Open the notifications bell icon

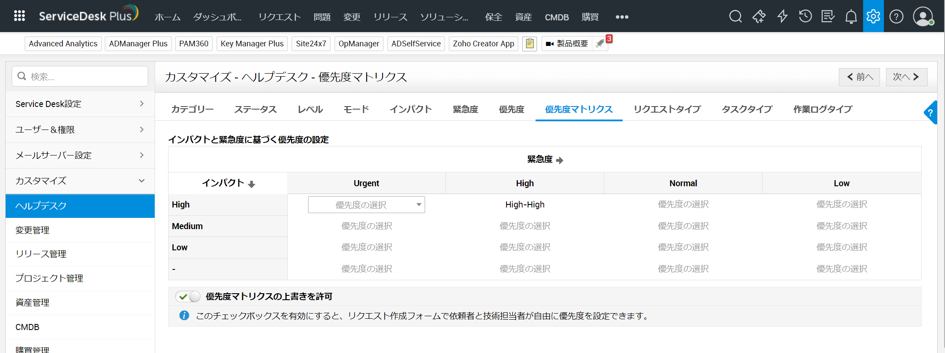[851, 17]
